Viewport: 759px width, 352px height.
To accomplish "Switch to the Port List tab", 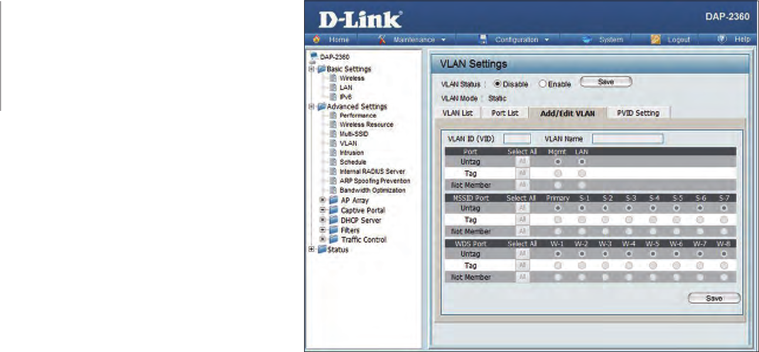I will tap(505, 113).
